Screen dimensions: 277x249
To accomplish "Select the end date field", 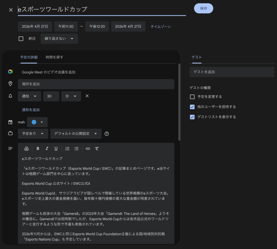I will [128, 27].
